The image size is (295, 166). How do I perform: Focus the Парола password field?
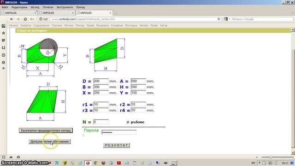[119, 132]
